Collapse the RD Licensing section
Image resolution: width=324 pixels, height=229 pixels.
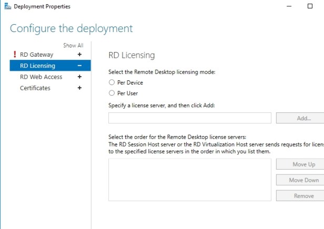79,66
